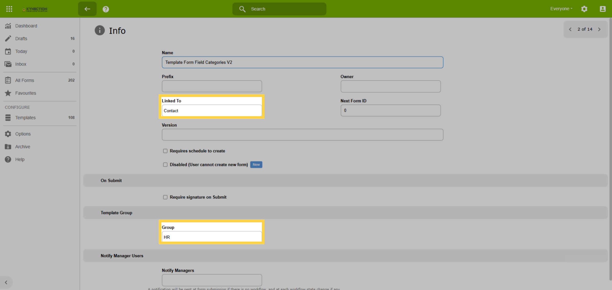Open the Group HR field

(212, 237)
